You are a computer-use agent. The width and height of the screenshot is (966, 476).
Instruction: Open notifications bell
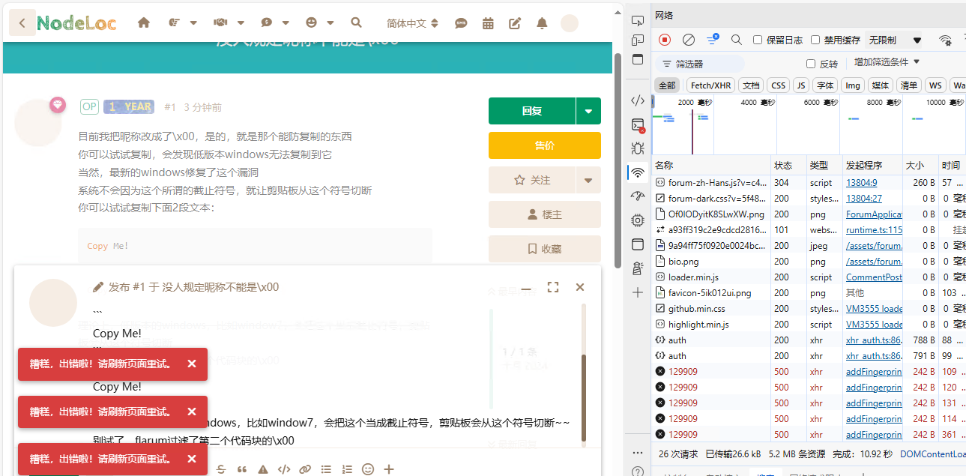pos(542,23)
